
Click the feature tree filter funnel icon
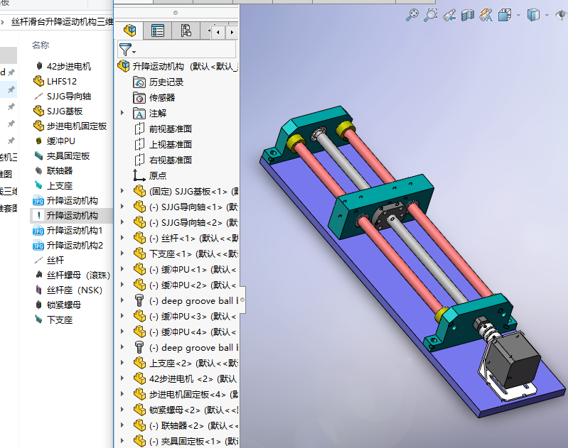(126, 50)
